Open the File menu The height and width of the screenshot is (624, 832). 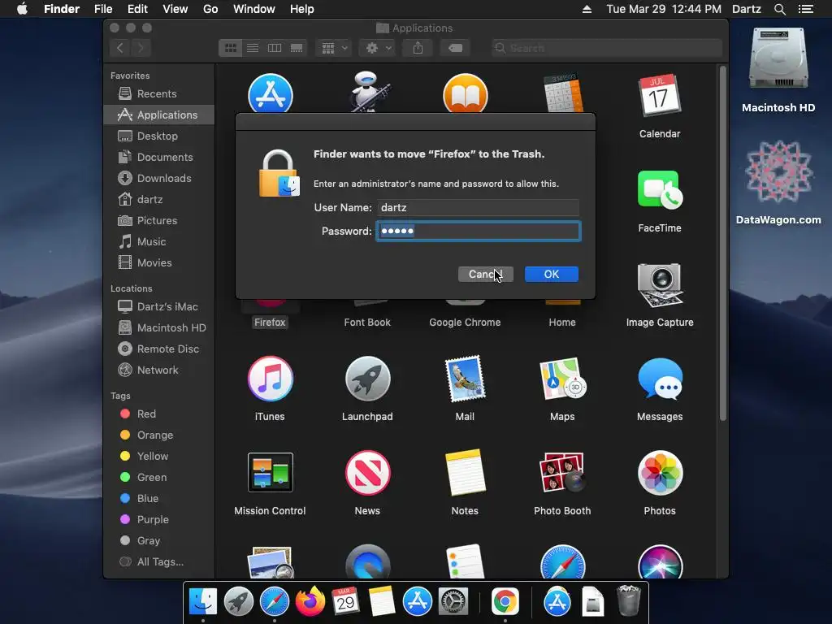click(103, 9)
